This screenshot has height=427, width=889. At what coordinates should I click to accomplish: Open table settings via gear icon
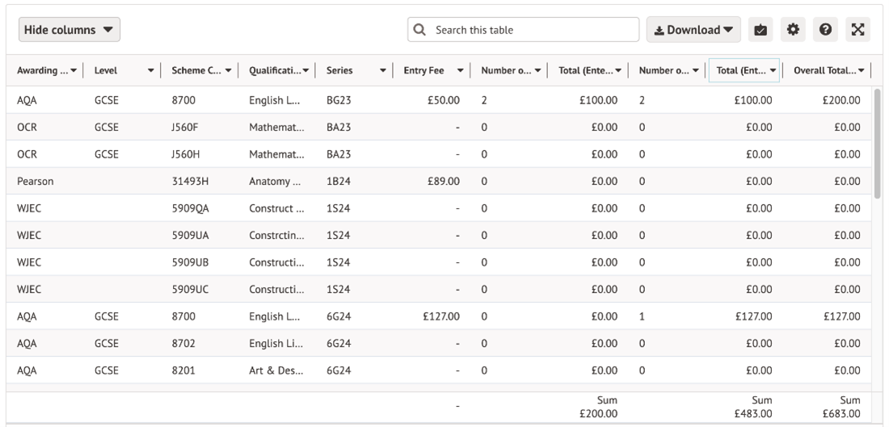[x=793, y=30]
